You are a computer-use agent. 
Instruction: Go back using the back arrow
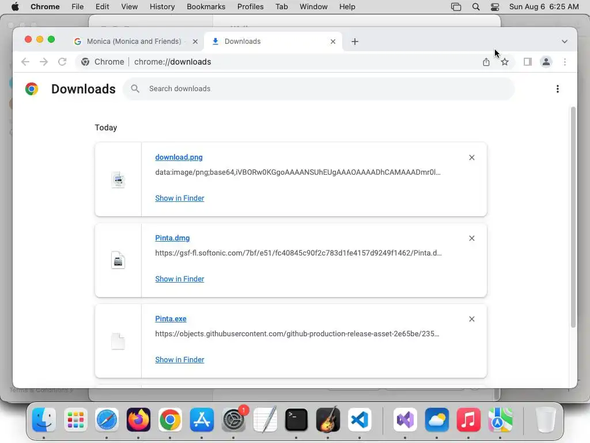pos(25,62)
